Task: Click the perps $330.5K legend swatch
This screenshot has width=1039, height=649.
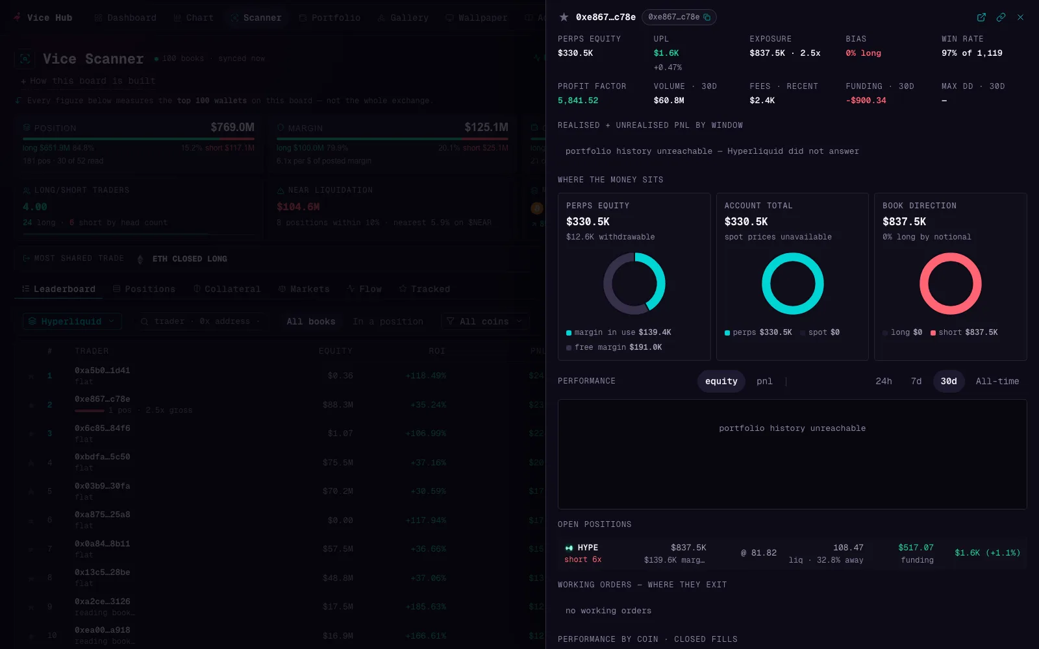Action: [727, 333]
